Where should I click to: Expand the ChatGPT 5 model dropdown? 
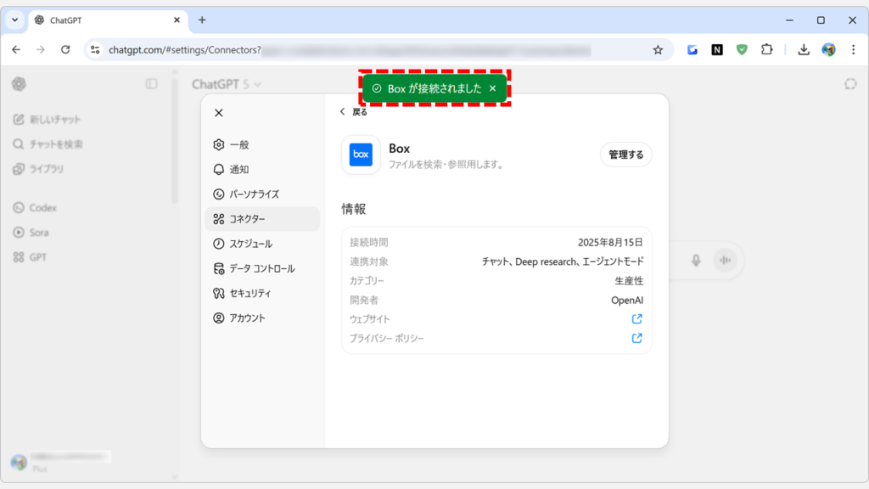click(x=227, y=84)
